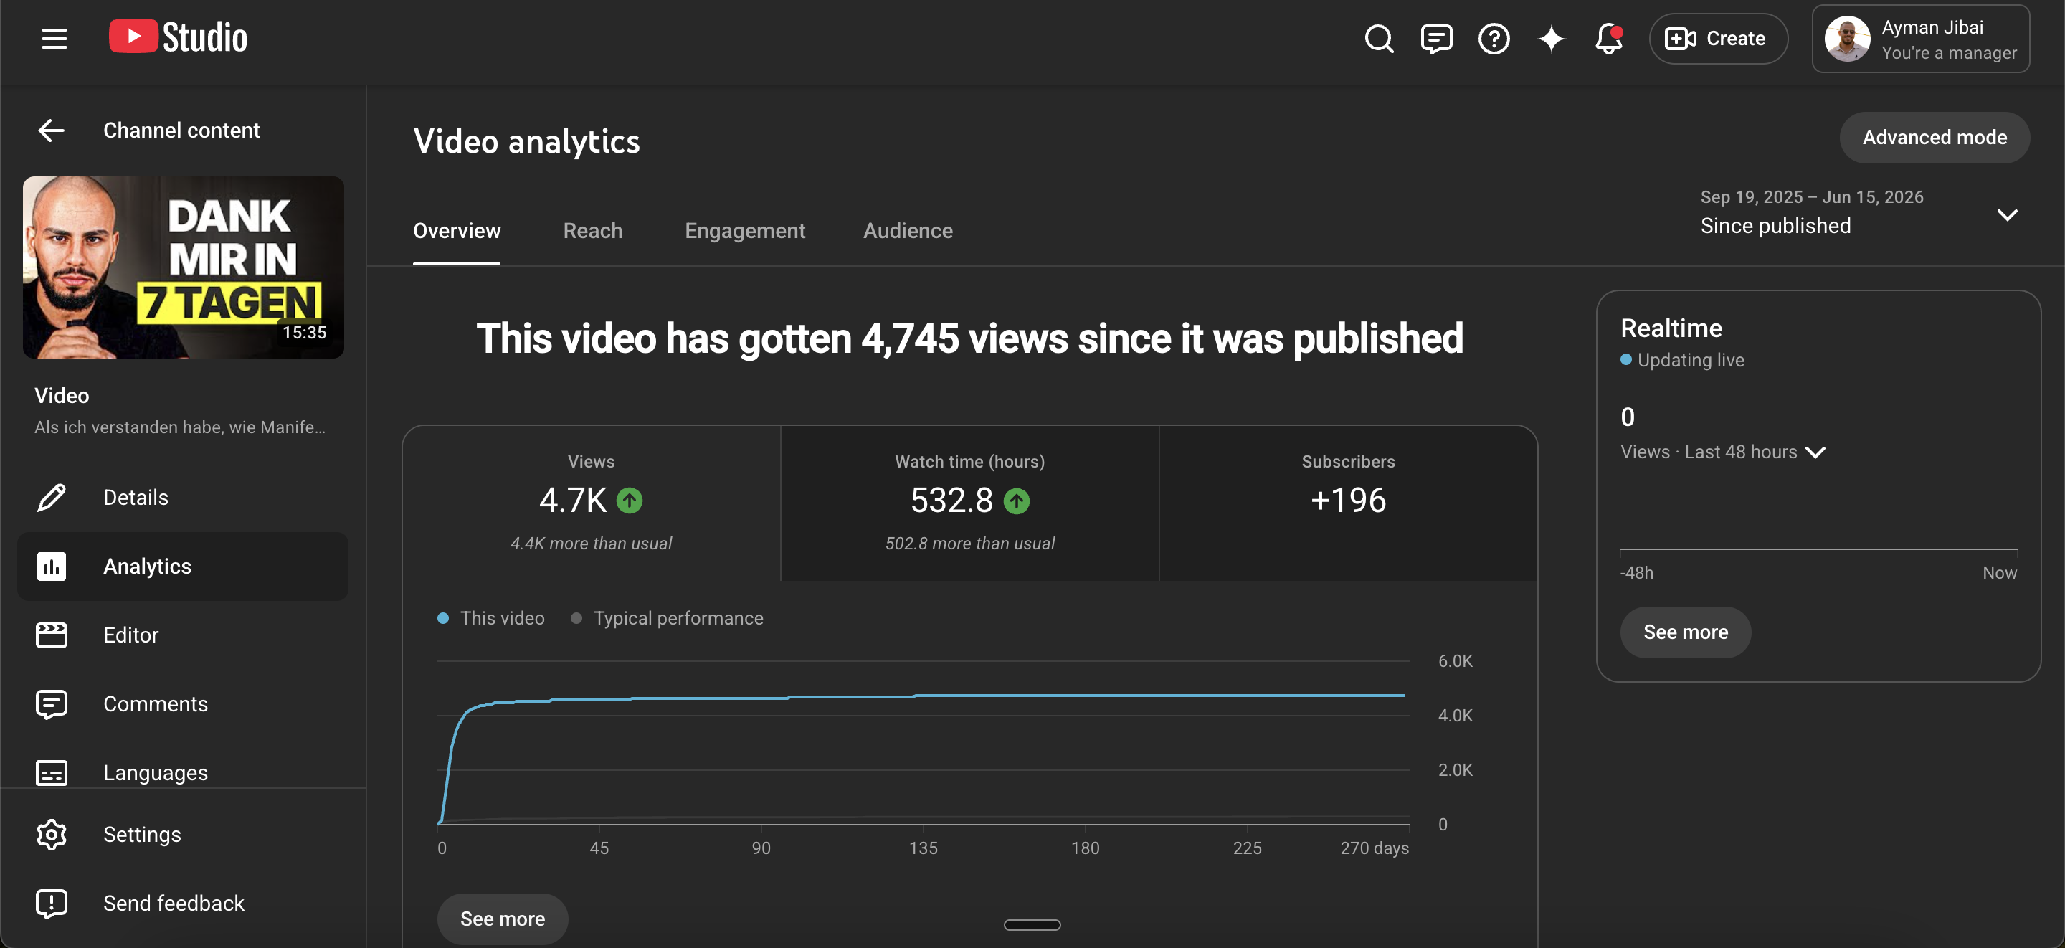Go back with Channel content arrow

(52, 130)
